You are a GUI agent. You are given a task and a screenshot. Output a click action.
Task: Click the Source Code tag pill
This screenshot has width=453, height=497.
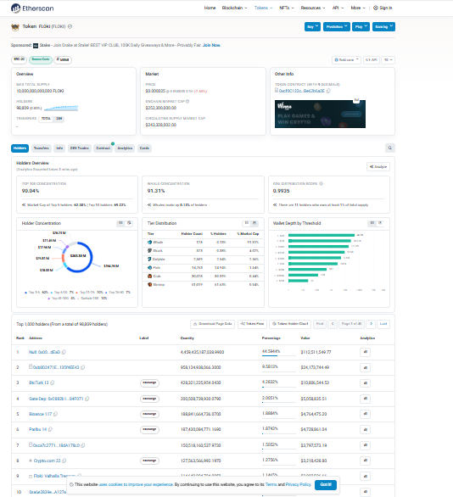click(41, 59)
